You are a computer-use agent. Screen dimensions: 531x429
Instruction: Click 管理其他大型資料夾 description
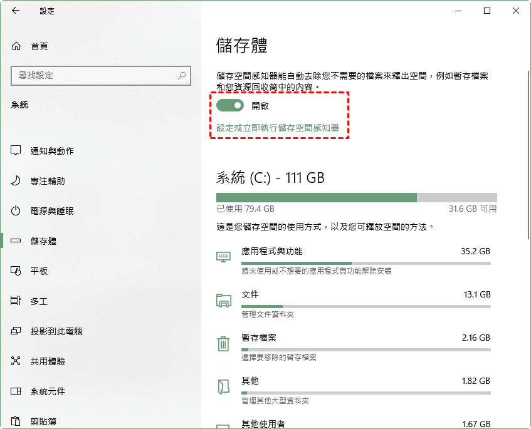275,401
